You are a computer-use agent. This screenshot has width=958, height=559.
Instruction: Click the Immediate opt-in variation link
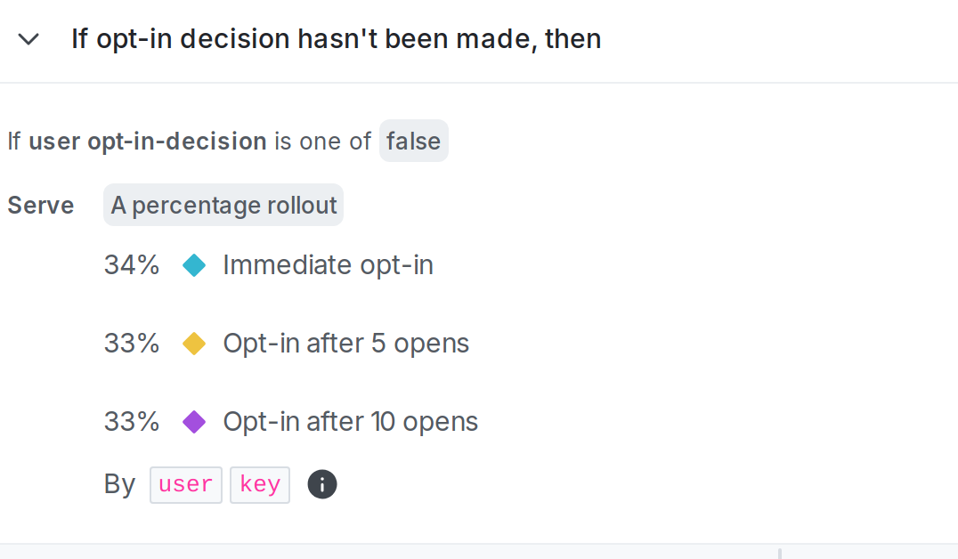tap(328, 264)
